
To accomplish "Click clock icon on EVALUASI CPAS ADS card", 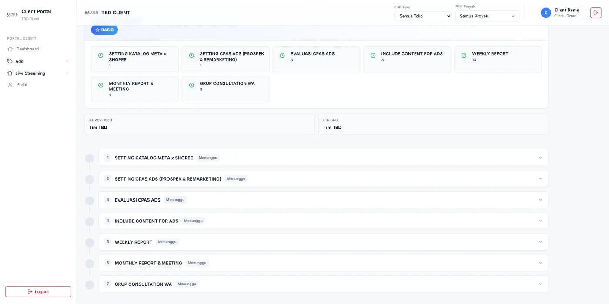I will 282,56.
